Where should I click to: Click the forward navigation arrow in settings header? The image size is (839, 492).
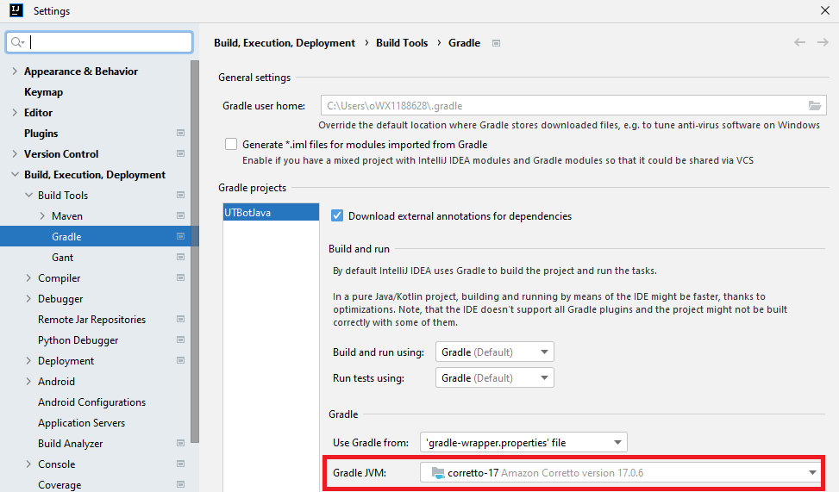tap(822, 42)
